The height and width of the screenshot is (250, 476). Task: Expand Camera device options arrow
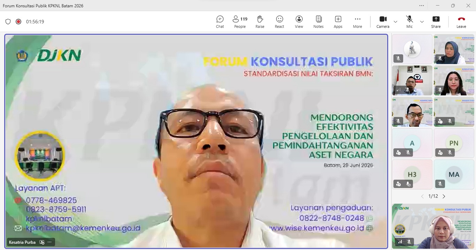tap(396, 22)
